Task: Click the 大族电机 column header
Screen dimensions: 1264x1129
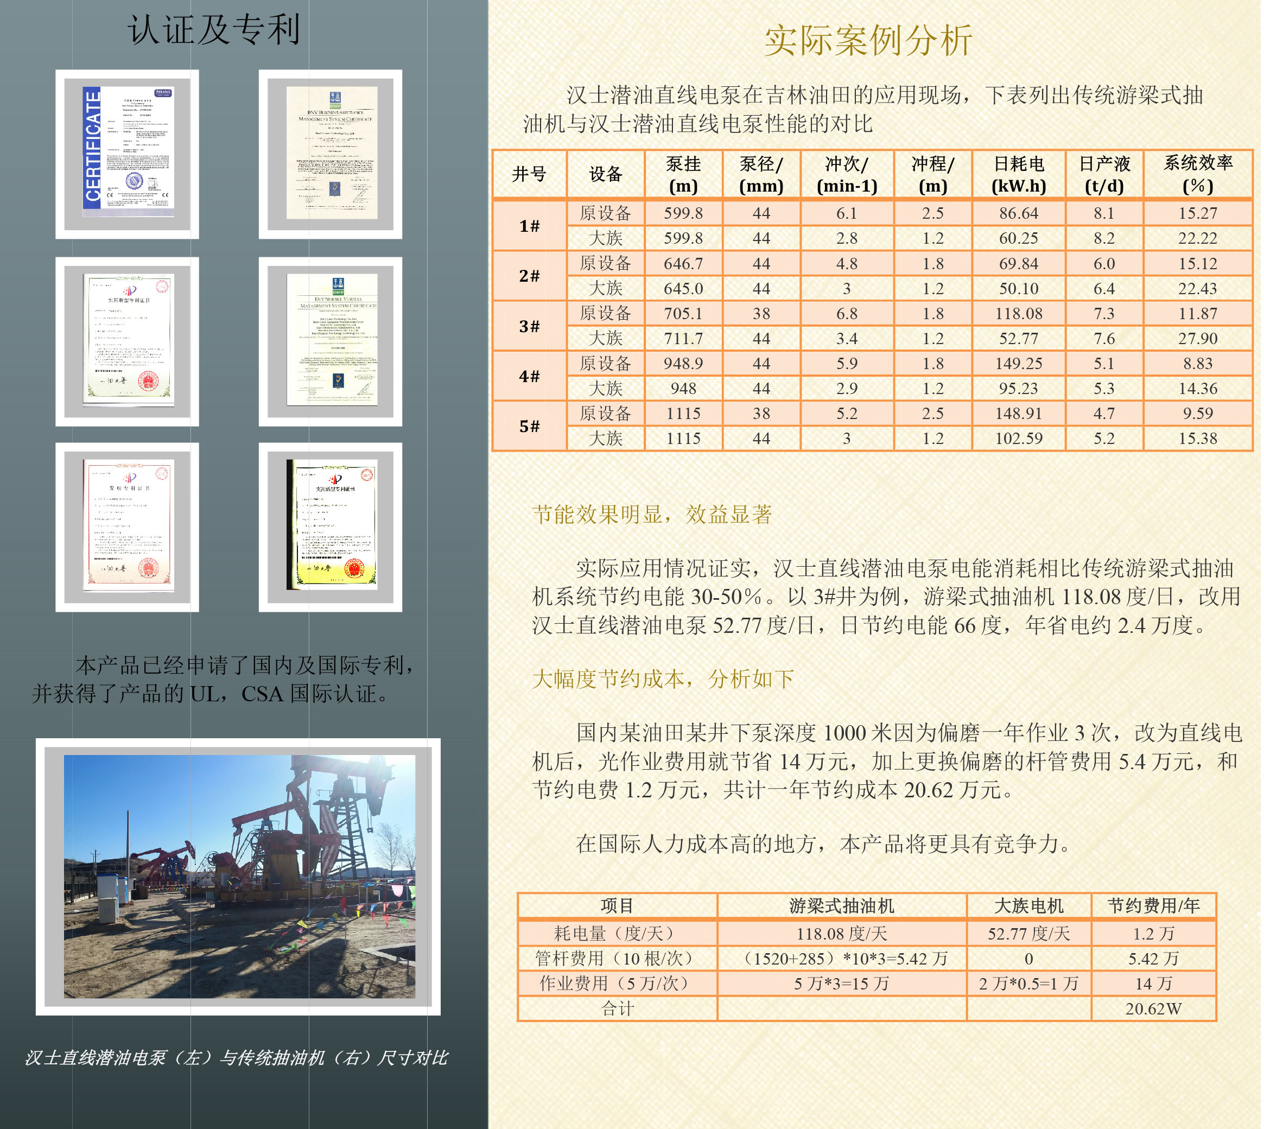Action: [1029, 906]
